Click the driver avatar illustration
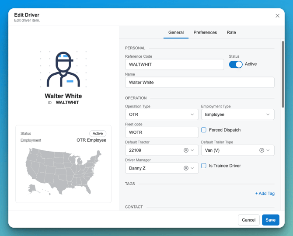Image resolution: width=293 pixels, height=236 pixels. tap(63, 69)
